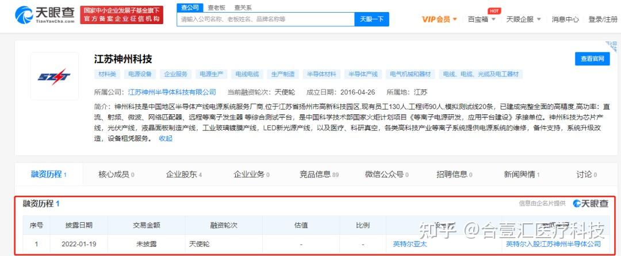Select the 半导体材料 tag
The height and width of the screenshot is (256, 621).
pos(321,74)
